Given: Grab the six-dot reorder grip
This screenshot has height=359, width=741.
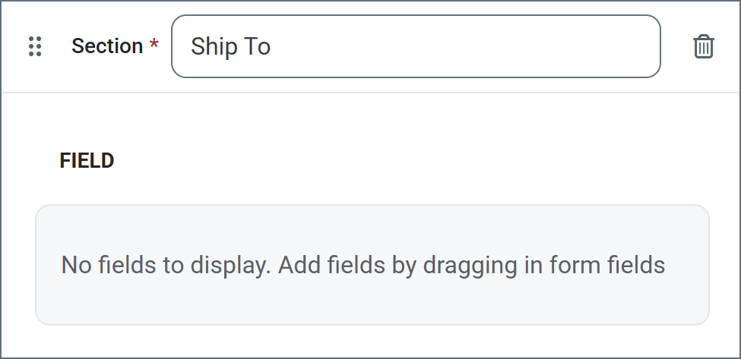Looking at the screenshot, I should pyautogui.click(x=34, y=46).
